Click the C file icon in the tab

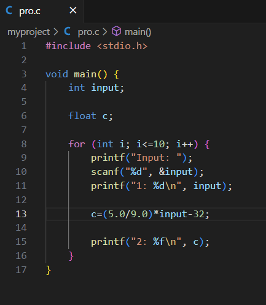(9, 10)
